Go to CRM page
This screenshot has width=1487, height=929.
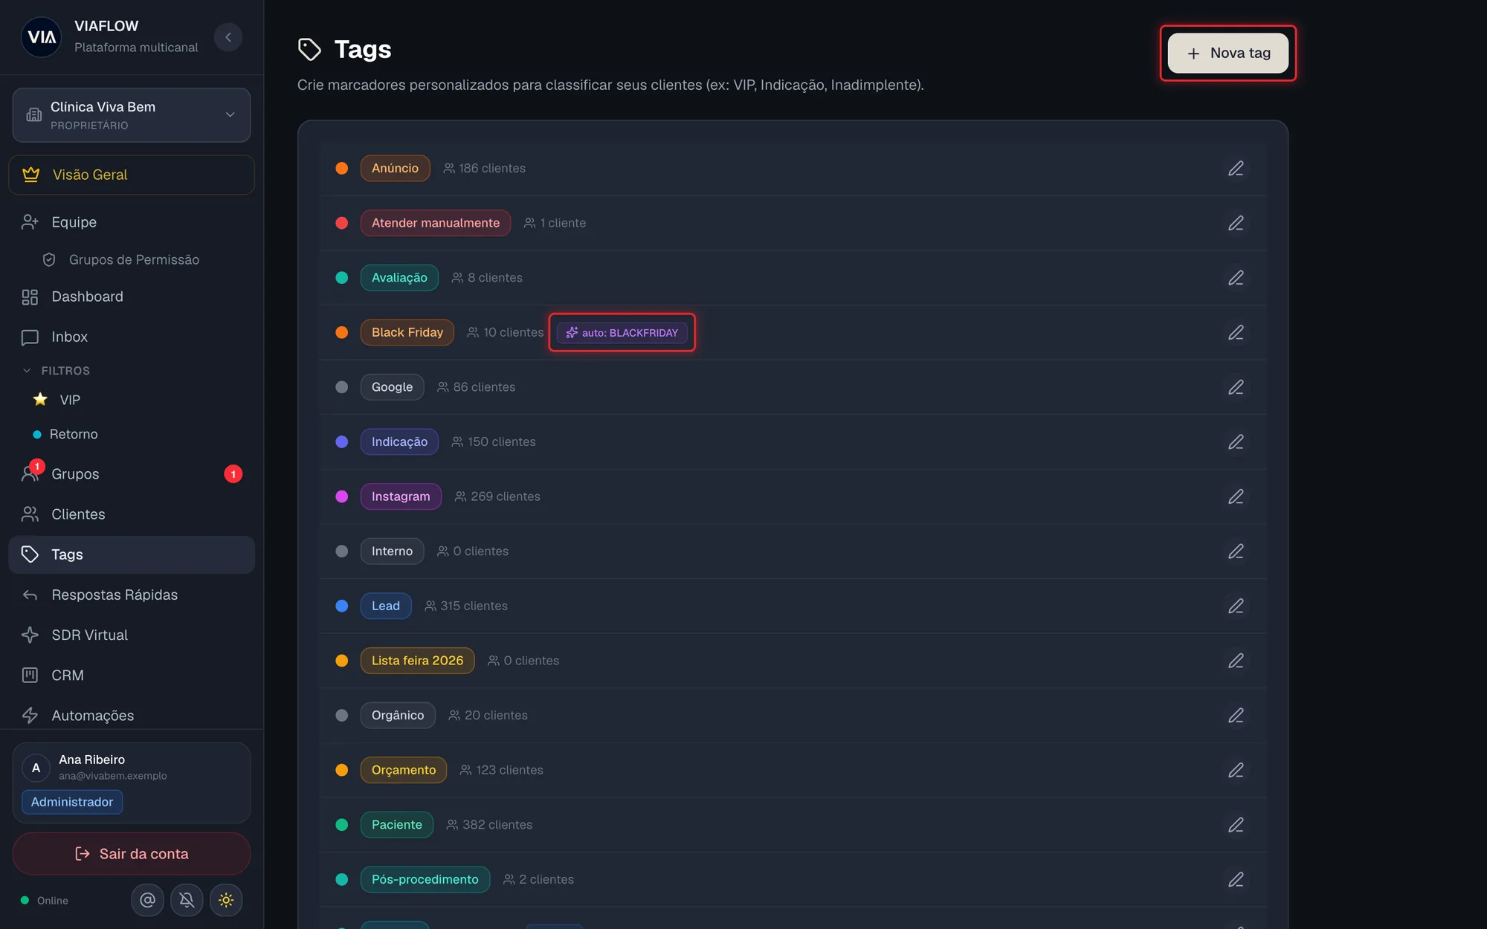point(132,675)
